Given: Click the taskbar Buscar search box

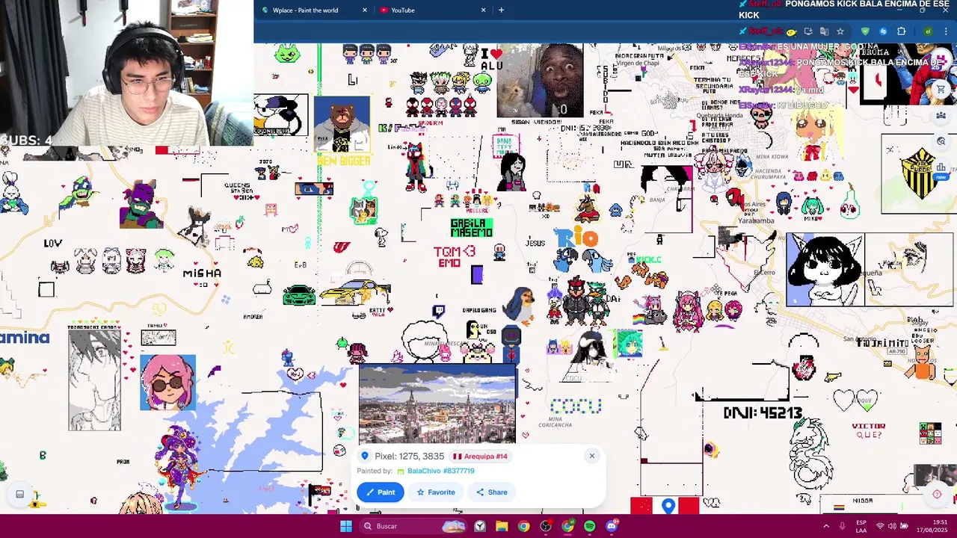Looking at the screenshot, I should click(413, 526).
